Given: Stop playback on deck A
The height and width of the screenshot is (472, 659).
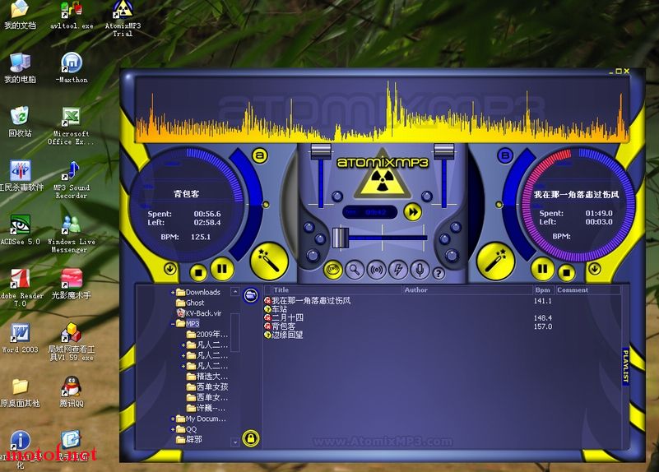Looking at the screenshot, I should [198, 272].
